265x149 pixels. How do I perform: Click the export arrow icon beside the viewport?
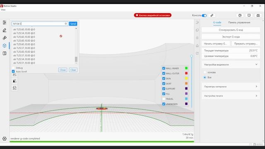[197, 53]
